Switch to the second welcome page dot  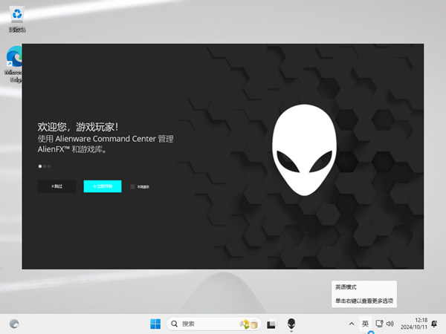point(45,166)
